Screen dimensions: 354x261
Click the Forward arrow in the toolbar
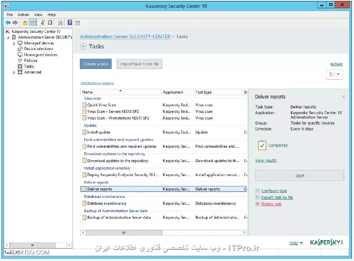[15, 23]
